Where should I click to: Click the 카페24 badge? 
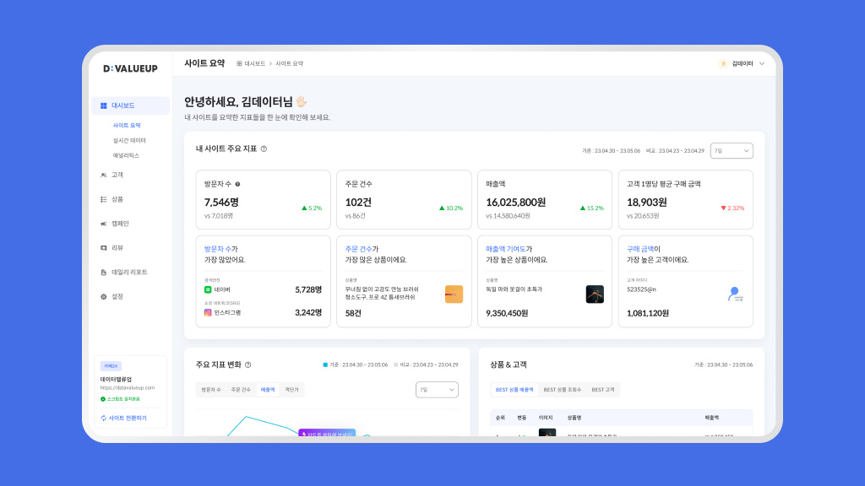coord(111,366)
